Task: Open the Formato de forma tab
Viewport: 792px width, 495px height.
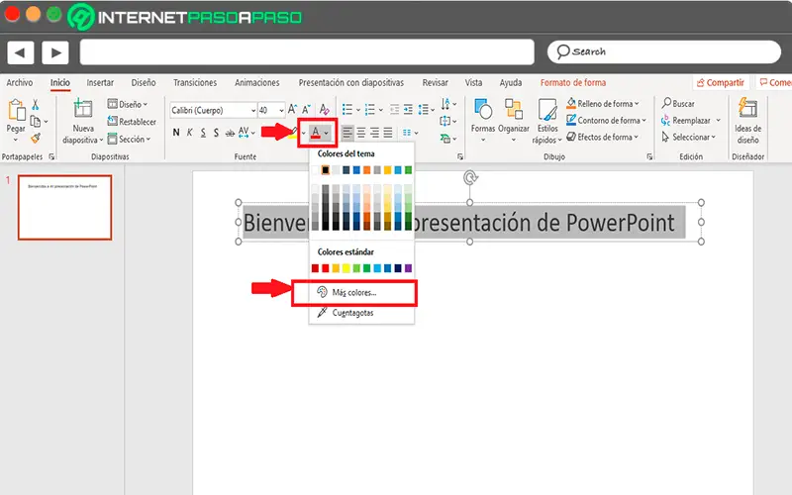Action: [x=573, y=82]
